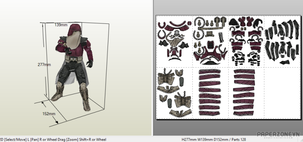Image resolution: width=303 pixels, height=142 pixels.
Task: Click the Parts 128 status bar text
Action: [x=239, y=139]
